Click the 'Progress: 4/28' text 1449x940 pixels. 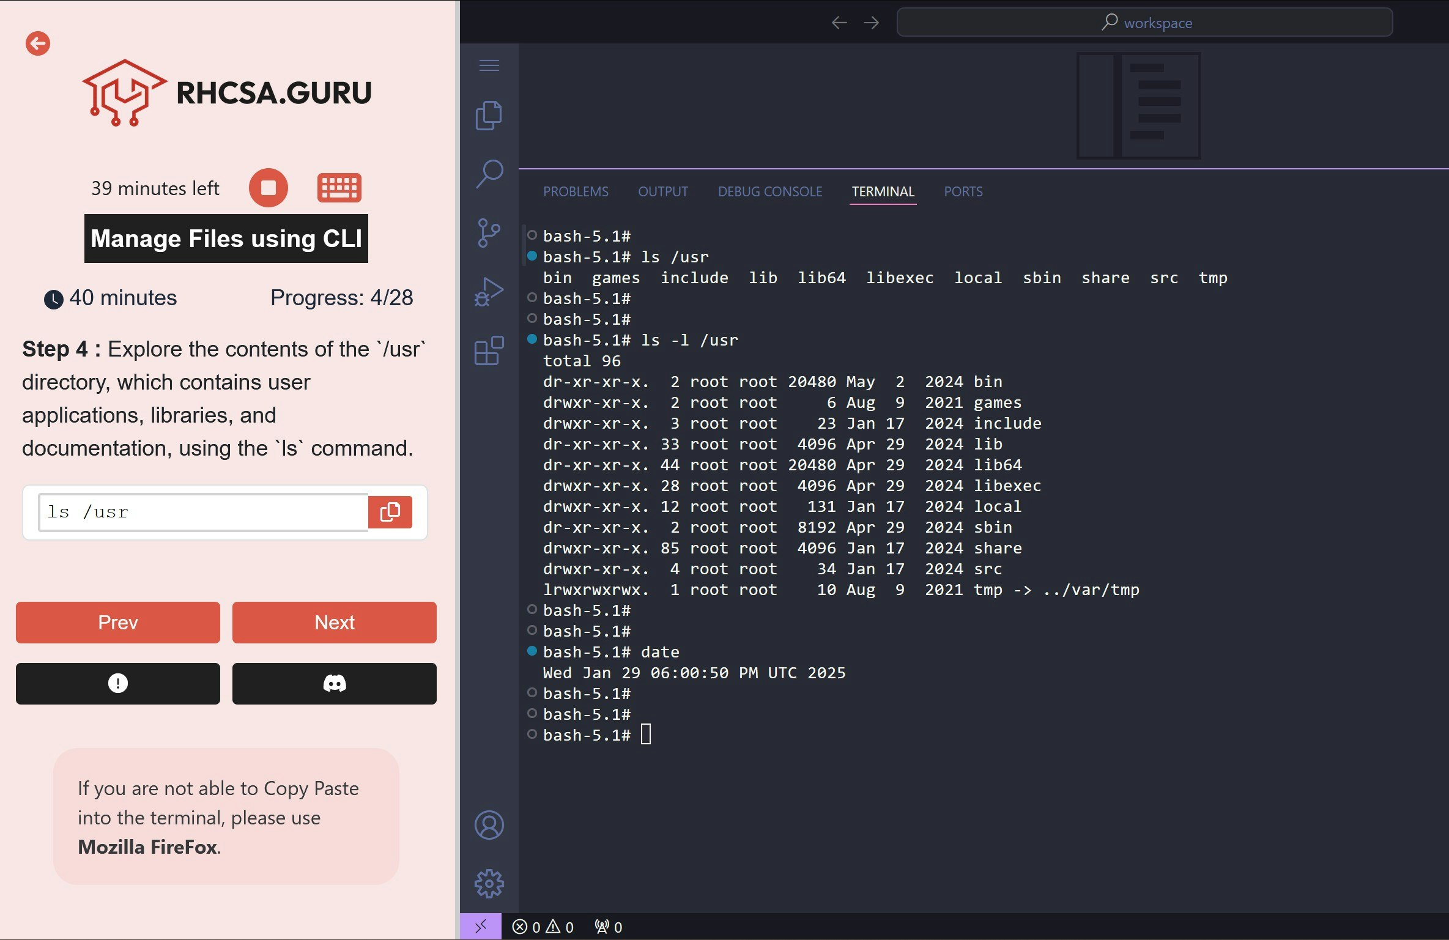coord(342,298)
